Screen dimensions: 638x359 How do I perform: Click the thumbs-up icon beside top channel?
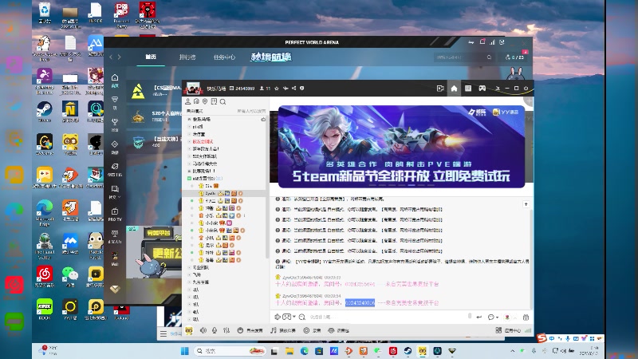point(263,119)
